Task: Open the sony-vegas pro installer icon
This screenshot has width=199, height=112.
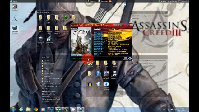Action: coord(49,40)
